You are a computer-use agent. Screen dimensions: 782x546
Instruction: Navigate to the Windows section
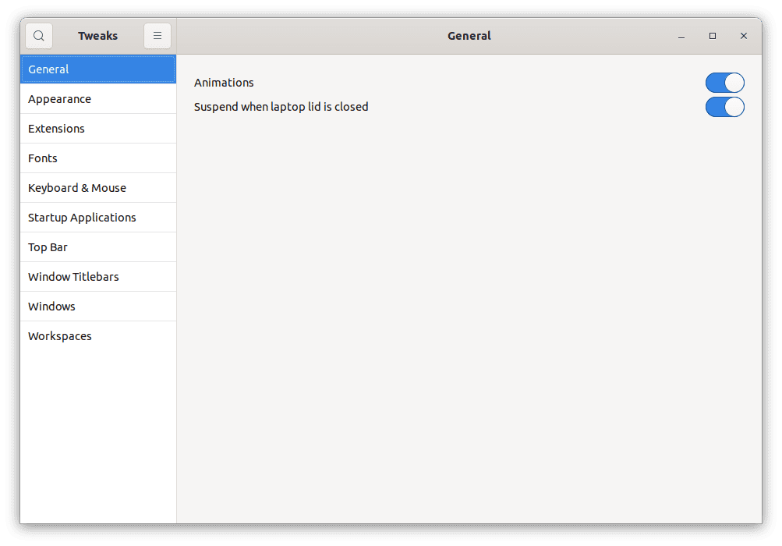(x=98, y=307)
